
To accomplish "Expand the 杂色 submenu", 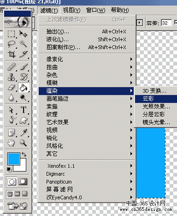I will 86,75.
